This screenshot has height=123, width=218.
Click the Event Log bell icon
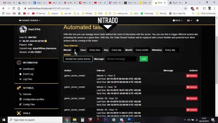20,74
